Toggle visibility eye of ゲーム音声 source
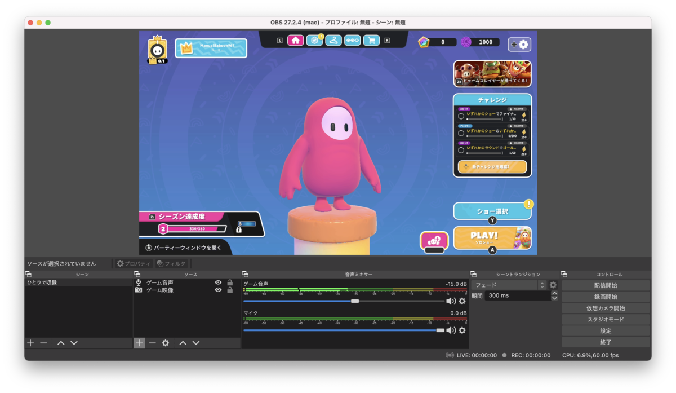This screenshot has width=676, height=393. pos(218,282)
